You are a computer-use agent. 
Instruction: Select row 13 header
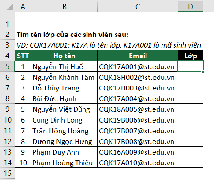point(7,152)
